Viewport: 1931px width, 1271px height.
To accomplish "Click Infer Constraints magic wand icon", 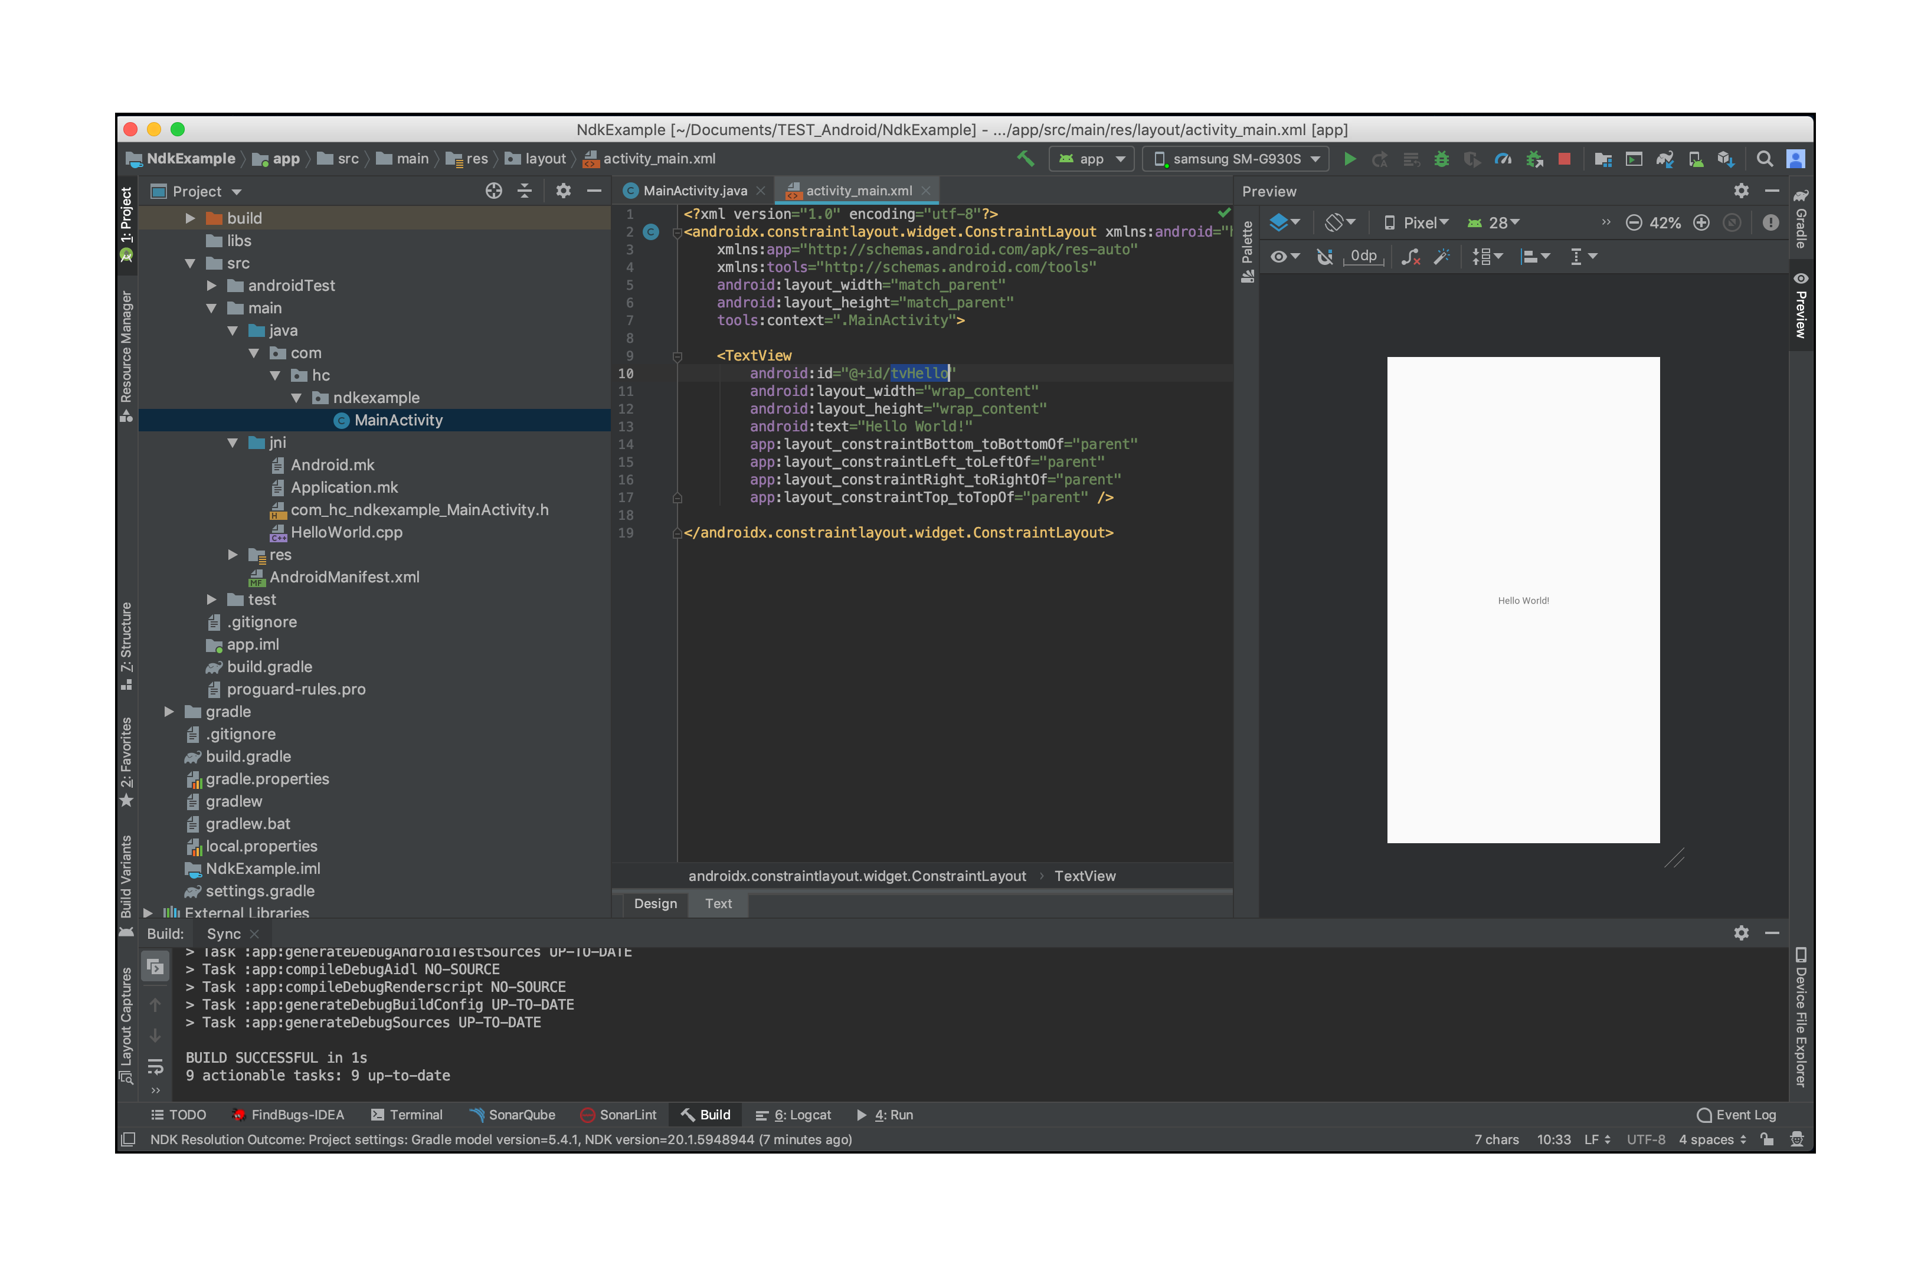I will click(1442, 257).
